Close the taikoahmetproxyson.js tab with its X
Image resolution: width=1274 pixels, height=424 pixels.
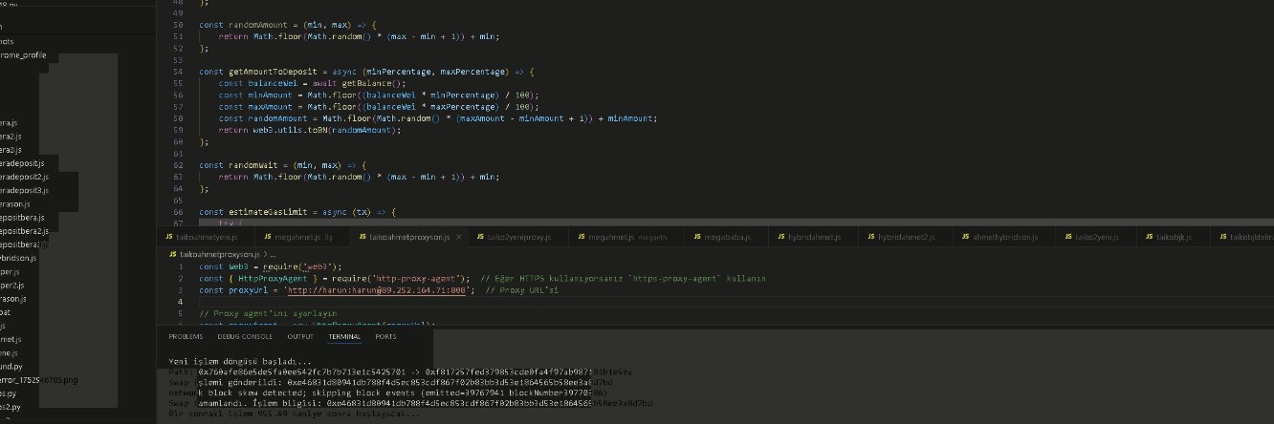coord(459,237)
